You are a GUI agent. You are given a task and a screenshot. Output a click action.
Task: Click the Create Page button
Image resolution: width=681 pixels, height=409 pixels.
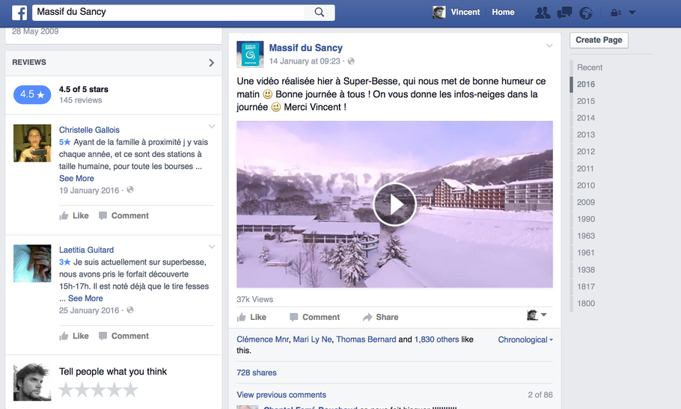point(599,40)
